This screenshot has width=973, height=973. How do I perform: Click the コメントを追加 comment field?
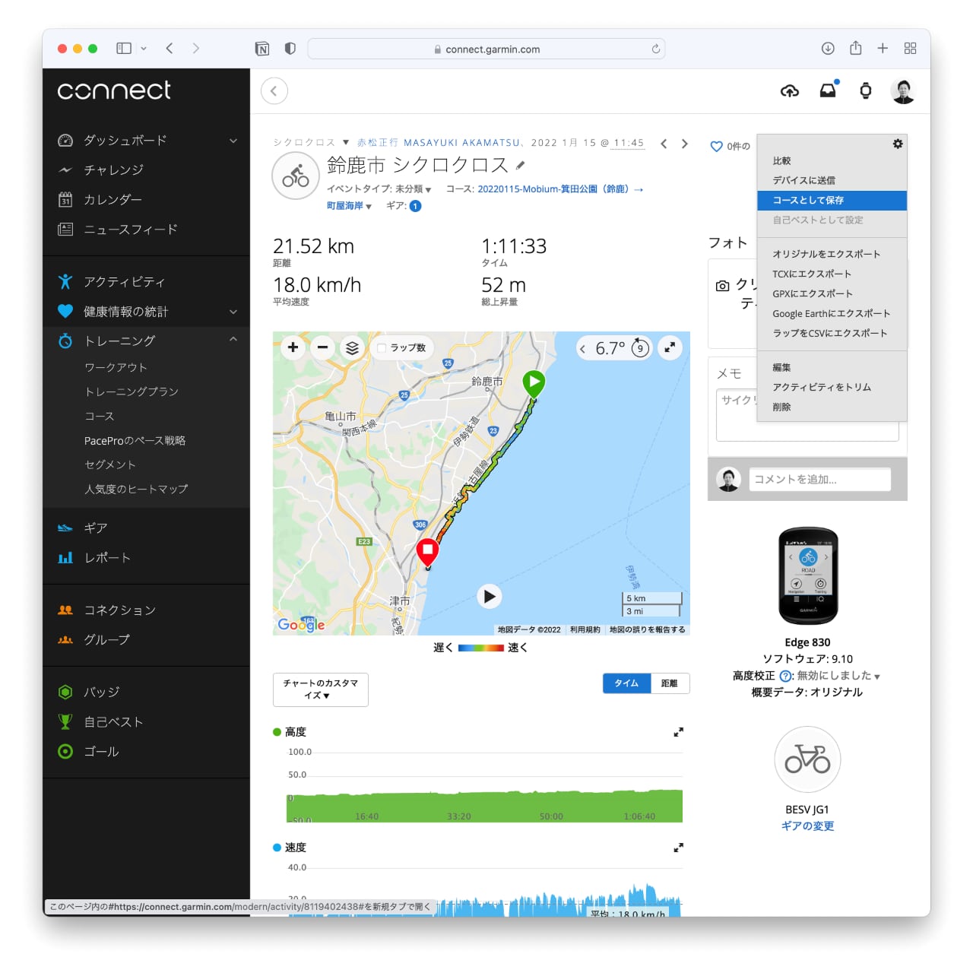[819, 480]
